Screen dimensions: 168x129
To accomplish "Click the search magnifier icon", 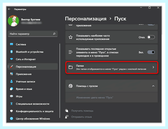I will point(54,34).
